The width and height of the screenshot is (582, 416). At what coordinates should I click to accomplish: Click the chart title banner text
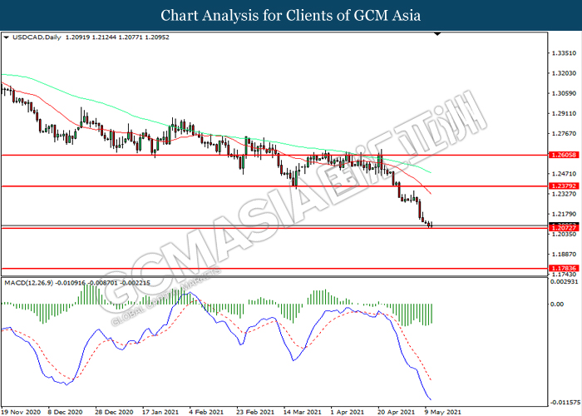point(291,15)
